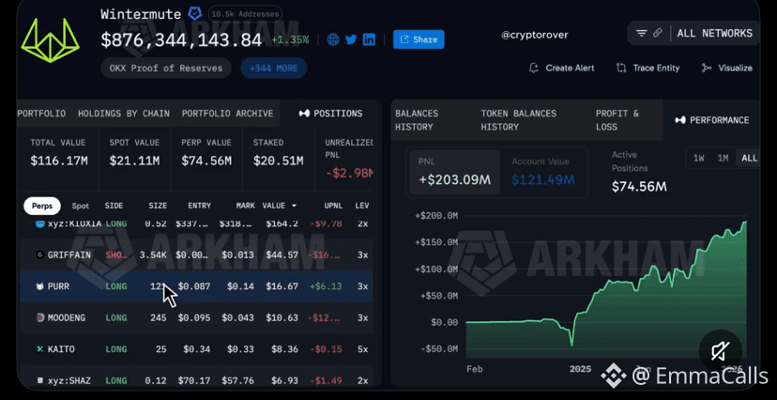Open the LinkedIn profile icon
The width and height of the screenshot is (777, 400).
tap(369, 39)
